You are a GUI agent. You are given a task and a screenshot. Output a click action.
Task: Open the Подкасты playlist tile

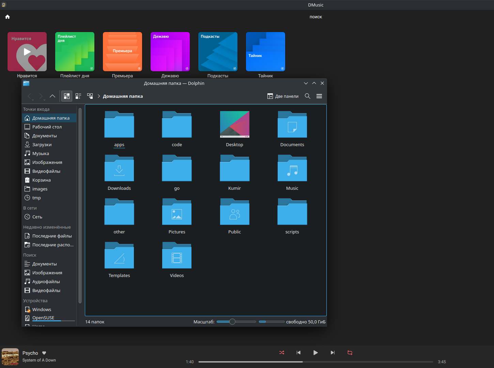[218, 52]
